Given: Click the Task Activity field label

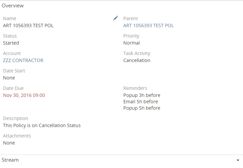Looking at the screenshot, I should [136, 53].
